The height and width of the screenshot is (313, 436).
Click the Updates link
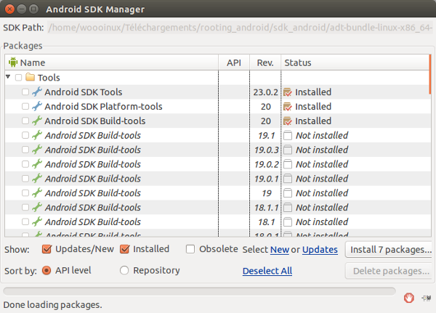coord(320,250)
